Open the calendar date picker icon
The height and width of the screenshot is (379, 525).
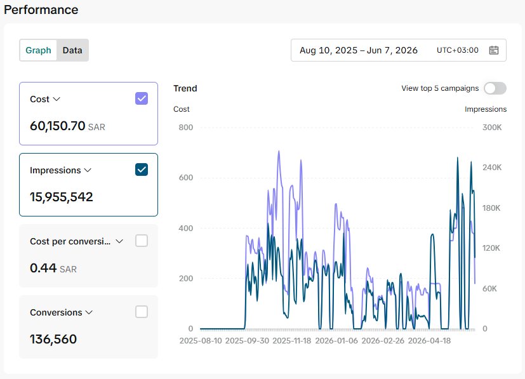[x=494, y=50]
